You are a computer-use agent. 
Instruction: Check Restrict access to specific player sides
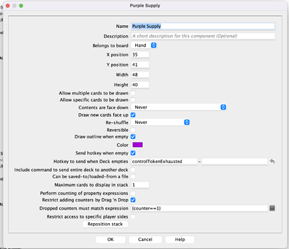[133, 216]
